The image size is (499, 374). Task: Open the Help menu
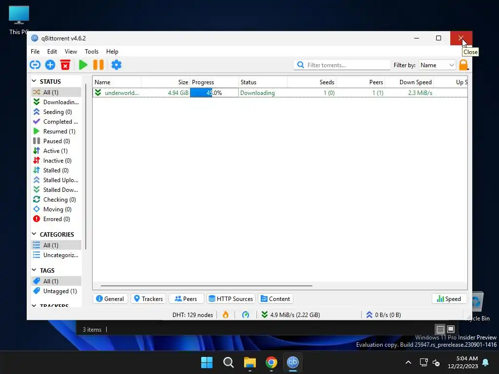[x=112, y=52]
